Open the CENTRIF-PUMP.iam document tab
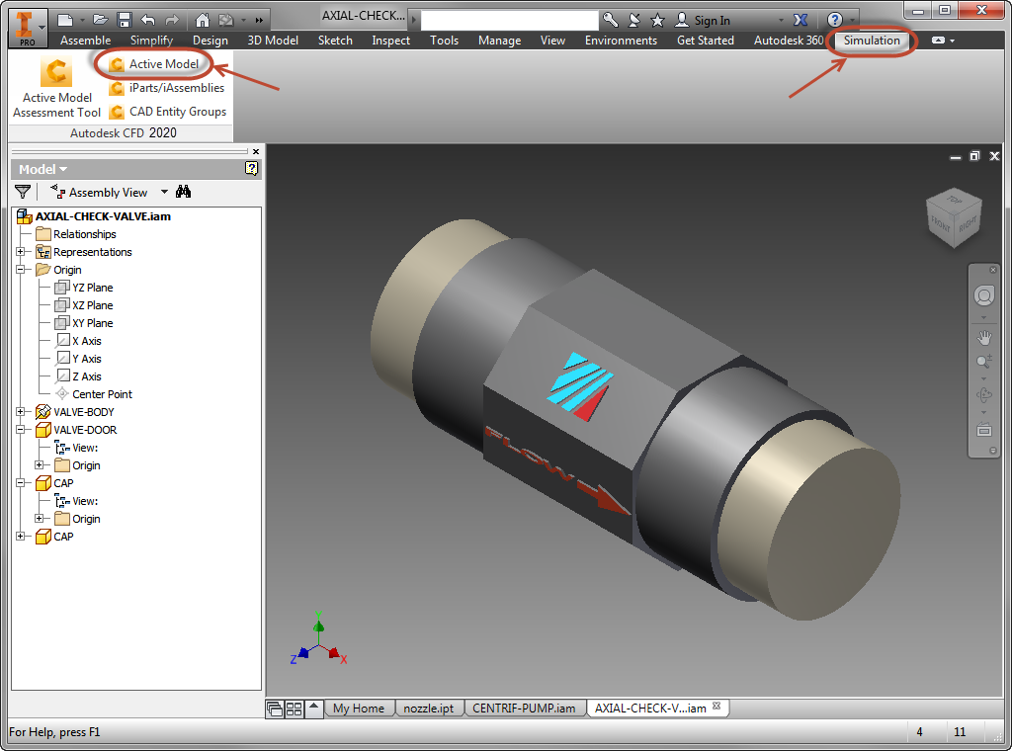This screenshot has width=1012, height=751. (525, 708)
